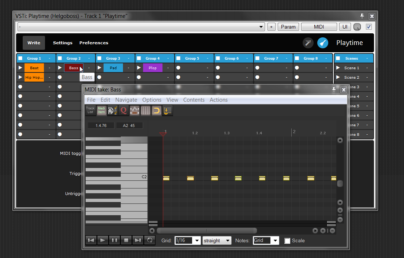404x258 pixels.
Task: Pin the MIDI take Bass window
Action: coord(334,89)
